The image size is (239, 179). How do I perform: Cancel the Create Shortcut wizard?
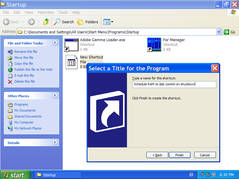(205, 155)
